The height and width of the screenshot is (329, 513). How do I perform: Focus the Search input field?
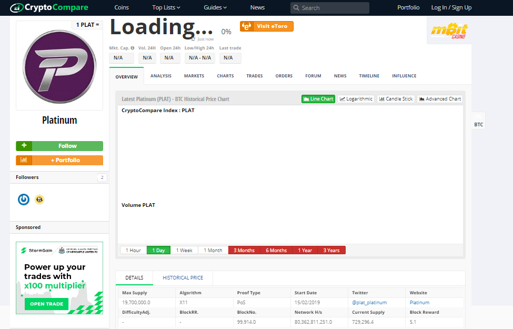tap(330, 7)
